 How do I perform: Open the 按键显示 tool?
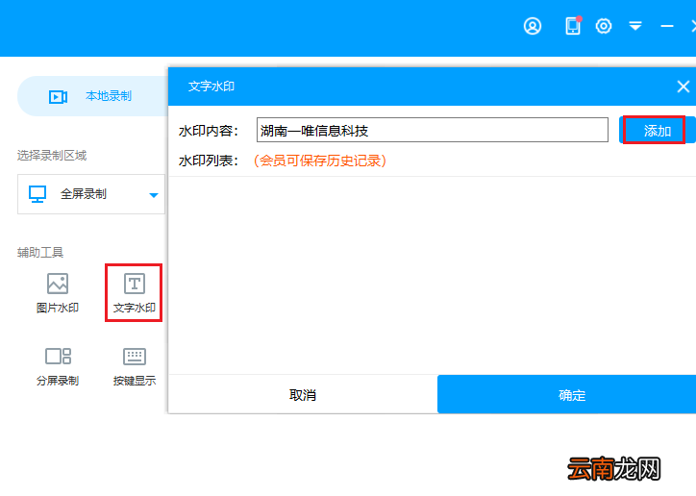point(134,367)
